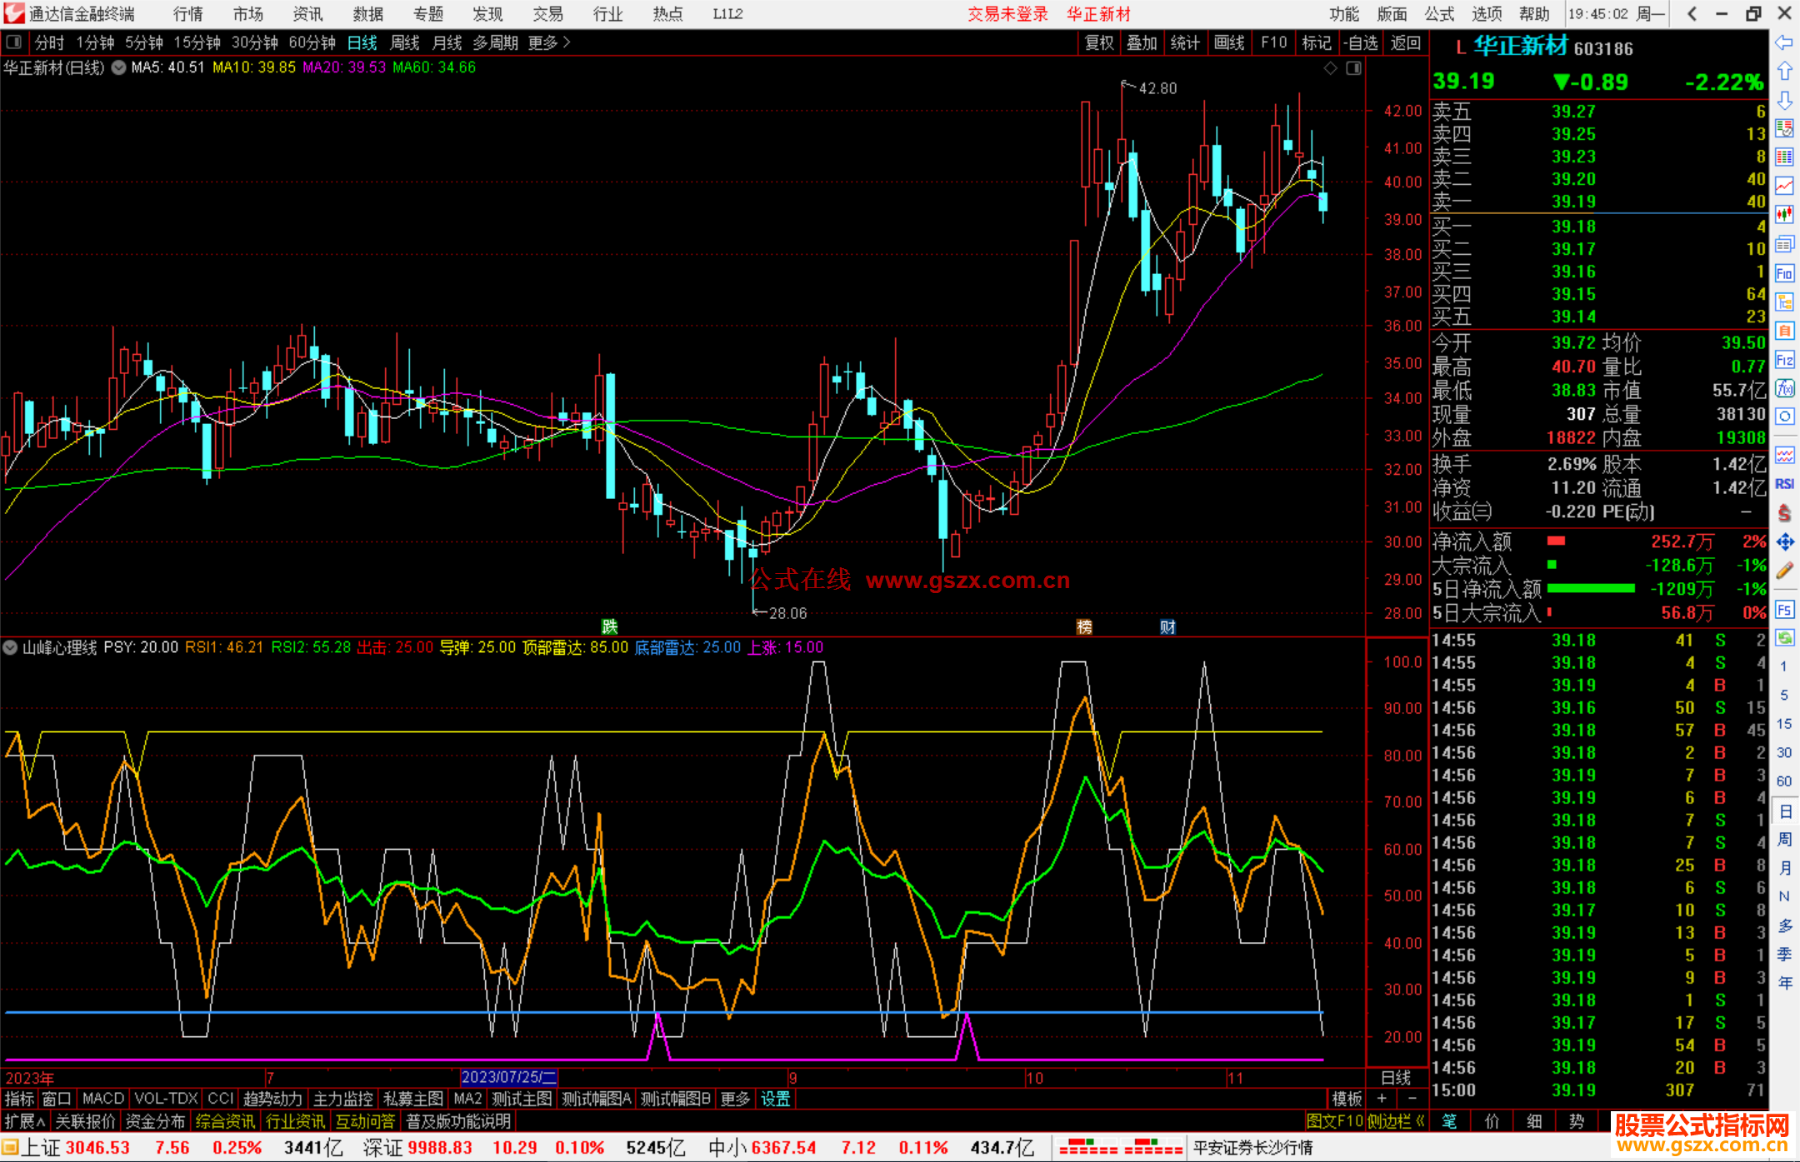Open the F10 company info icon

(x=1784, y=273)
